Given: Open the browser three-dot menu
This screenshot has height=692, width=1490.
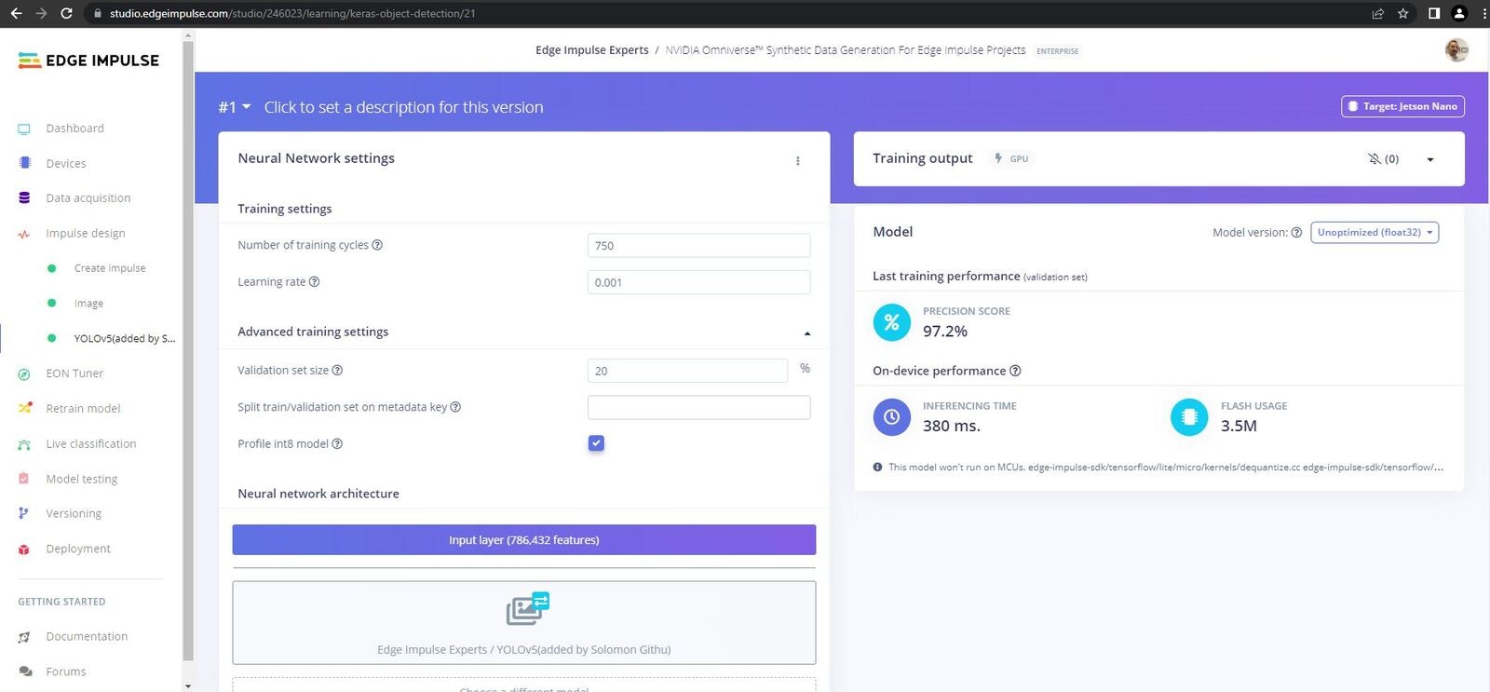Looking at the screenshot, I should 1483,13.
